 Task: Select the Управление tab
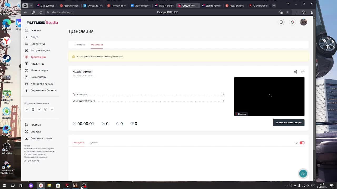97,45
